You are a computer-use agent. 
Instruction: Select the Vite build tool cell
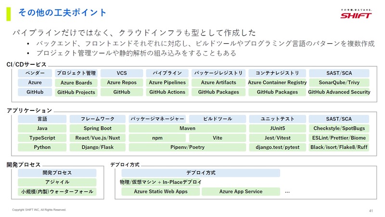(218, 138)
